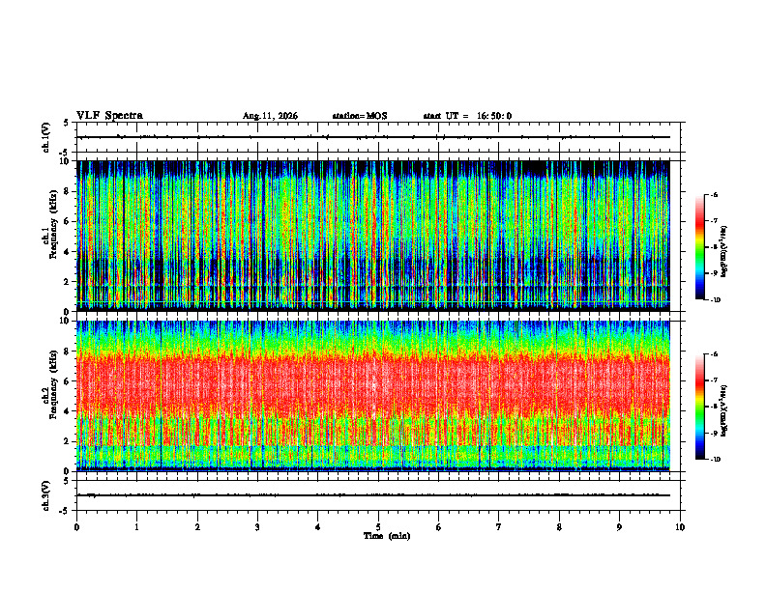Click the 0-minute tick label on the time axis
The image size is (766, 591).
pos(76,527)
